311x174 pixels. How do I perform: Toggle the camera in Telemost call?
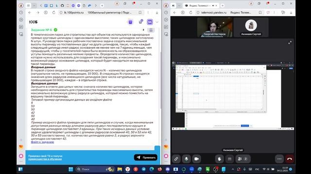(196, 159)
